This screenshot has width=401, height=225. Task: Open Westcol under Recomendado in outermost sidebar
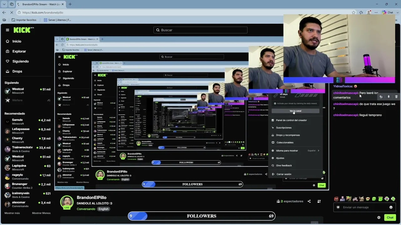coord(28,158)
